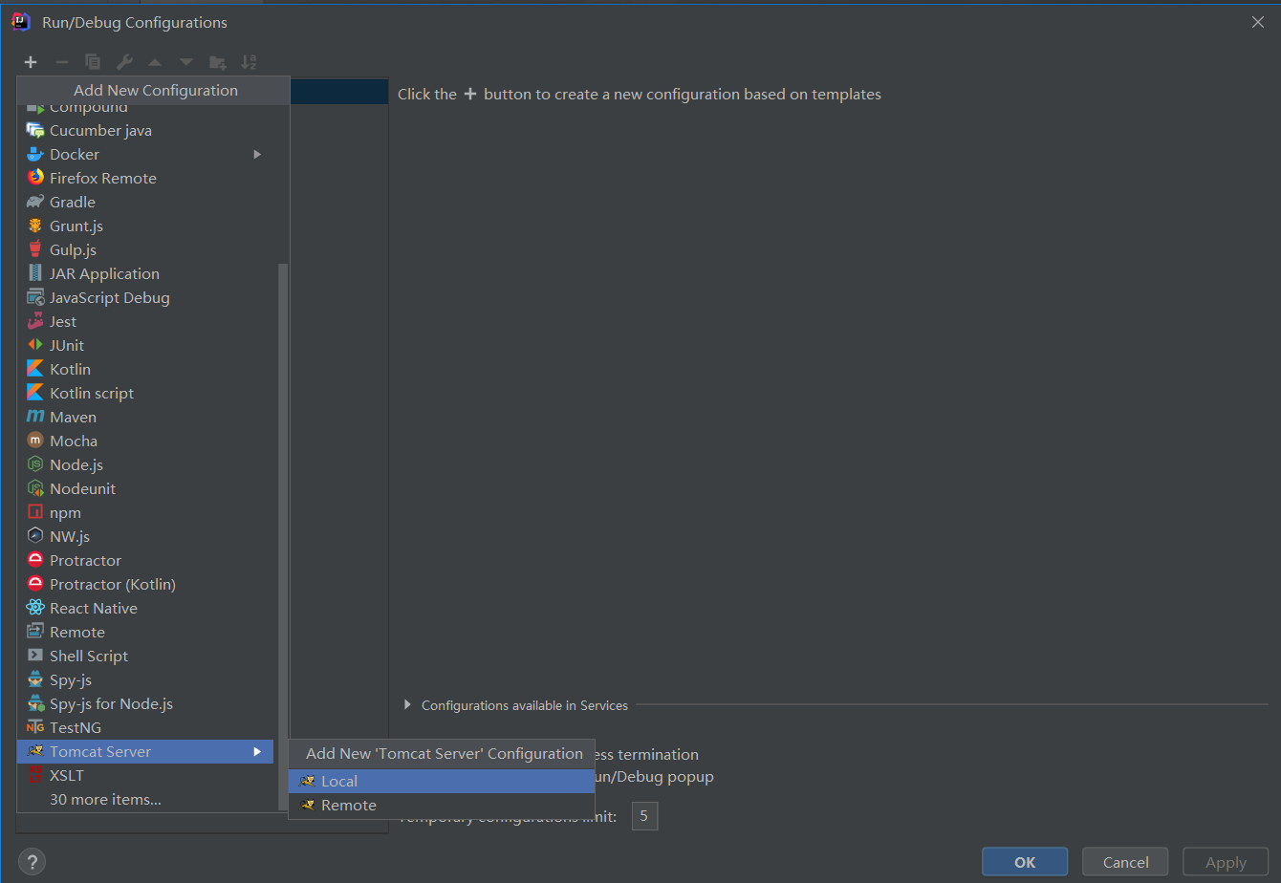Expand the Tomcat Server submenu arrow
Viewport: 1281px width, 883px height.
point(256,751)
